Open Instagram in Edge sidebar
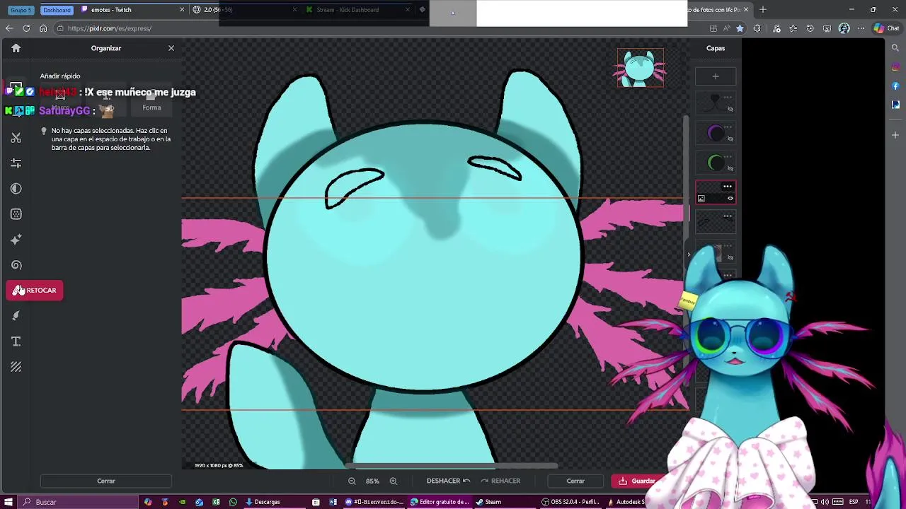906x509 pixels. 895,67
